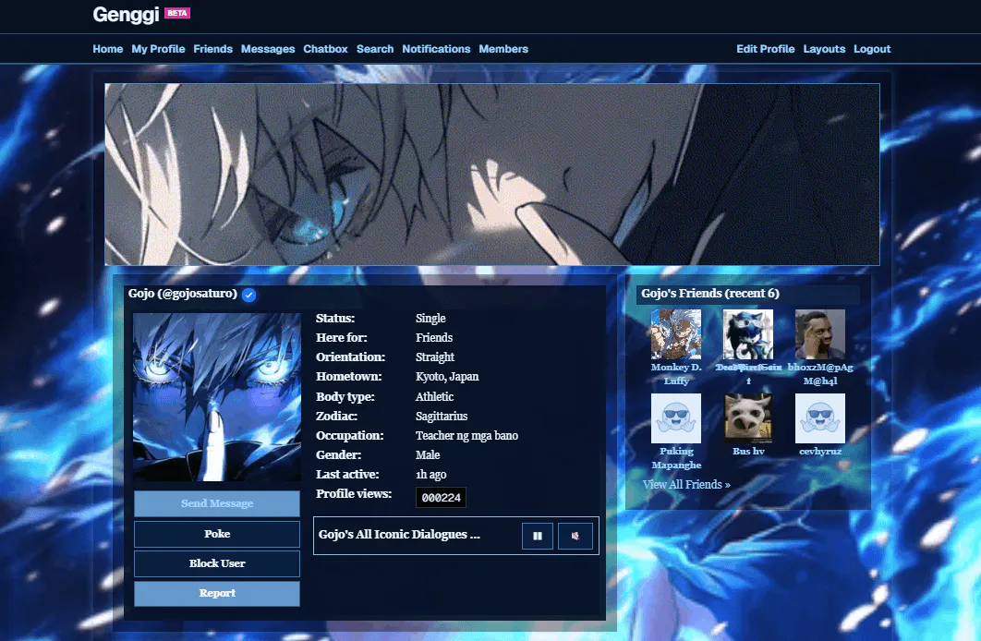Screen dimensions: 981x641
Task: Go to the Home page
Action: click(107, 49)
